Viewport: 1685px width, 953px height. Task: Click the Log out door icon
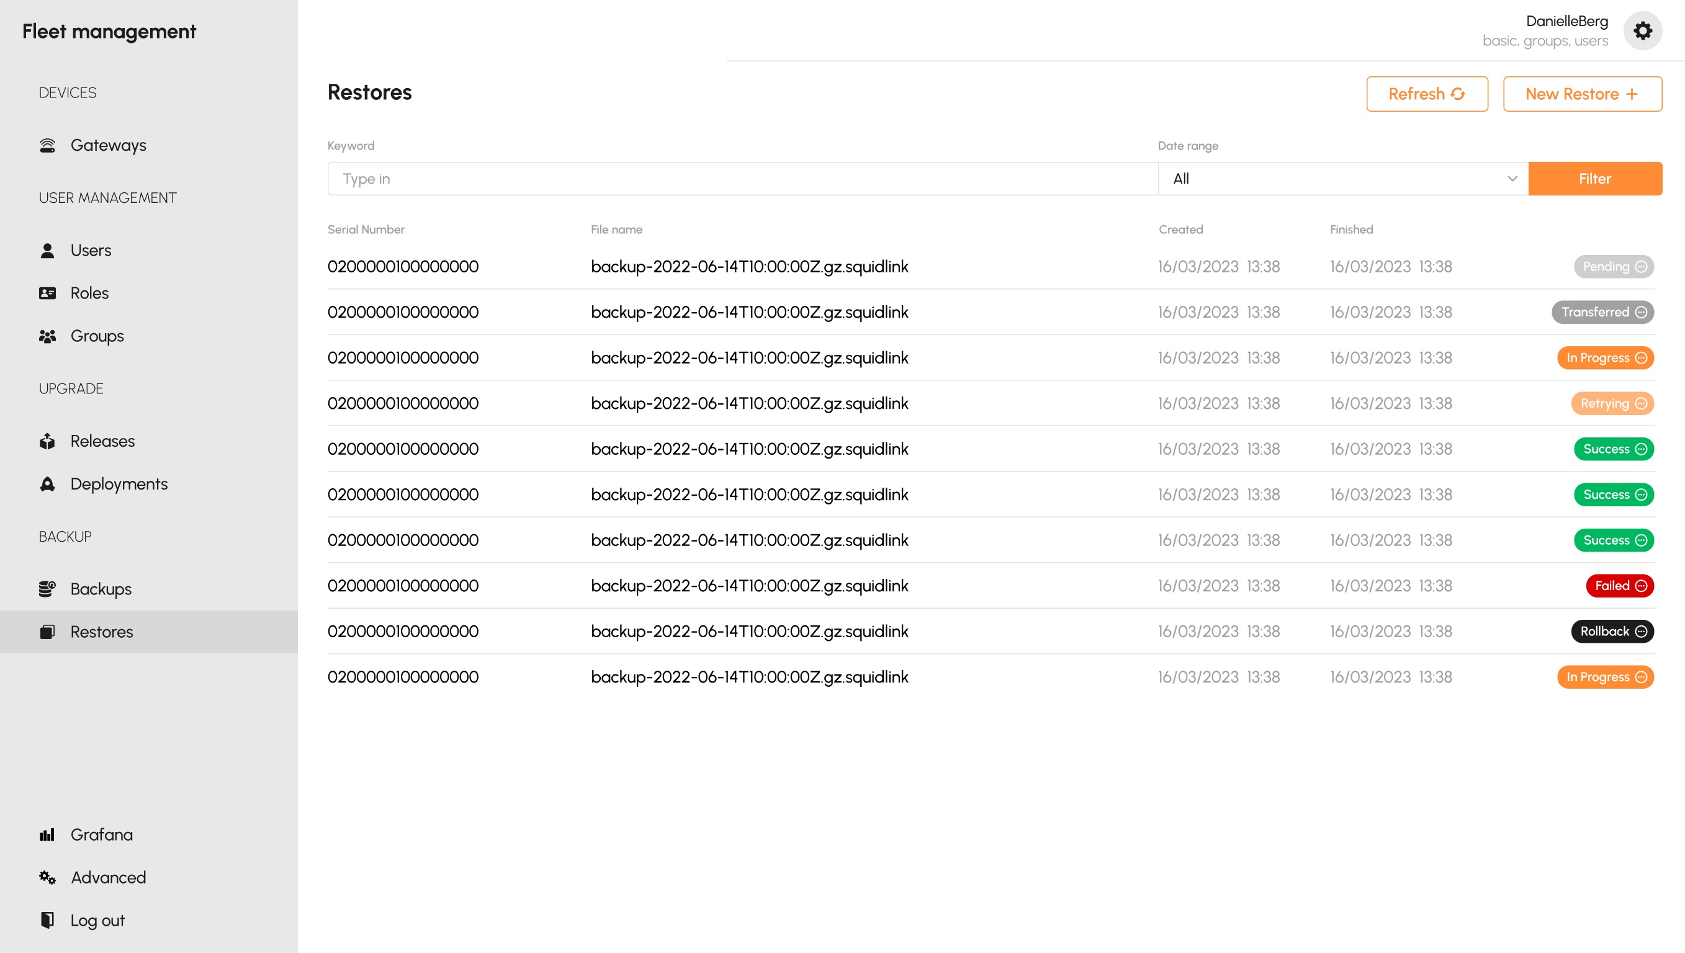coord(47,920)
